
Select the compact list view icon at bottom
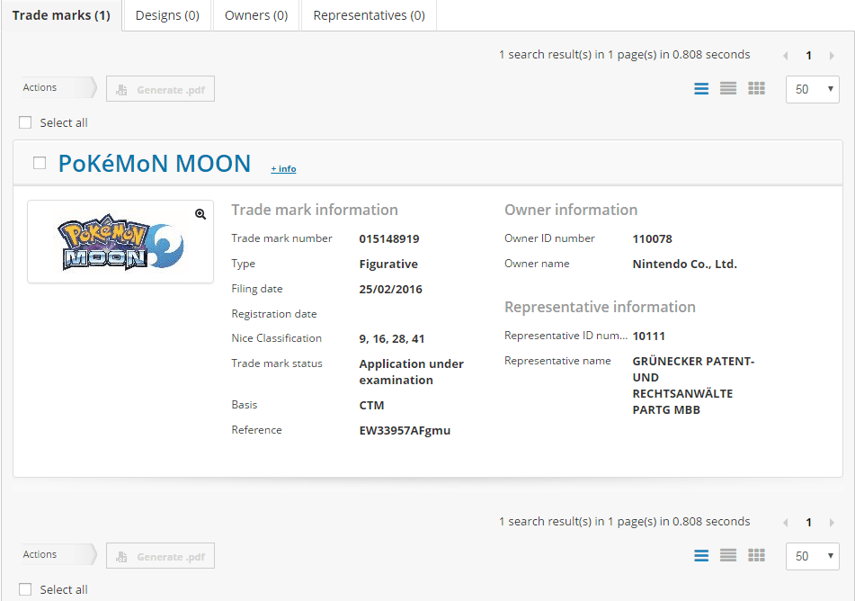click(x=728, y=555)
